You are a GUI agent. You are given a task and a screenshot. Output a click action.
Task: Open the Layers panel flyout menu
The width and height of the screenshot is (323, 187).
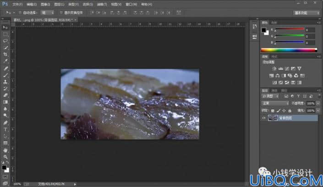point(319,90)
